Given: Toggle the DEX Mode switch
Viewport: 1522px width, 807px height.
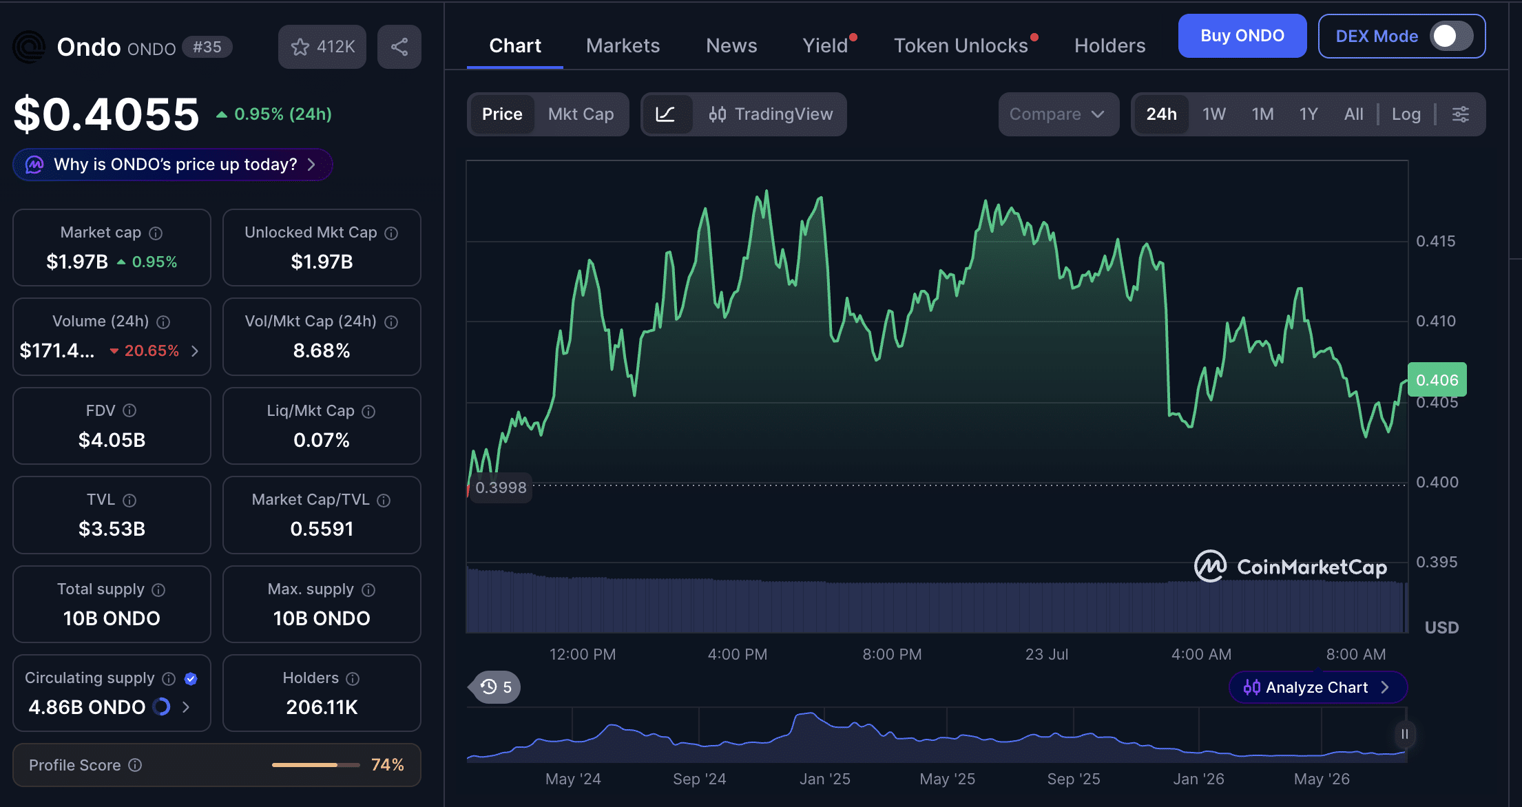Looking at the screenshot, I should (1452, 36).
